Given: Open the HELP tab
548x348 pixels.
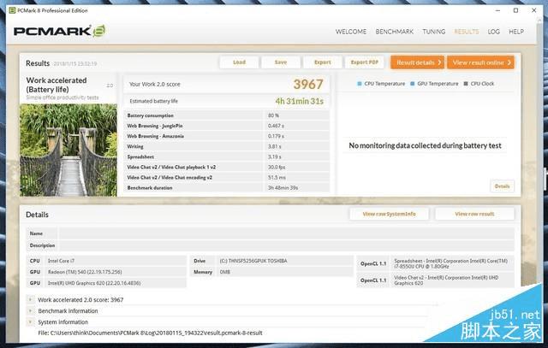Looking at the screenshot, I should (515, 32).
